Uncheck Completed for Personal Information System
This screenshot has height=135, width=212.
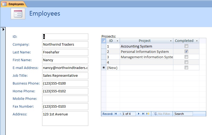186,52
